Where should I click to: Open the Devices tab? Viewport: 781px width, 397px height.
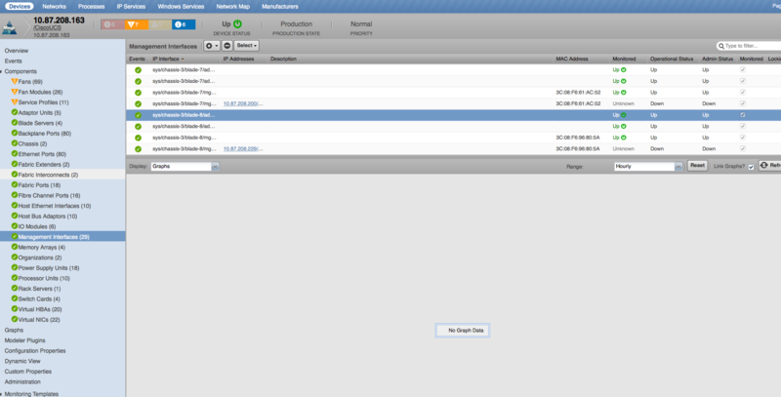coord(20,7)
